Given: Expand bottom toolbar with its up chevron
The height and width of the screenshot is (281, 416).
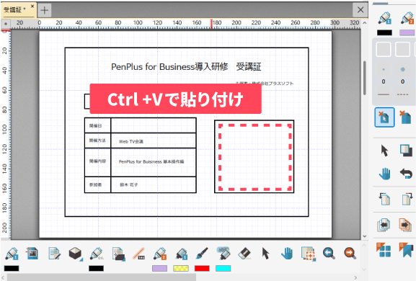Looking at the screenshot, I should pyautogui.click(x=364, y=246).
